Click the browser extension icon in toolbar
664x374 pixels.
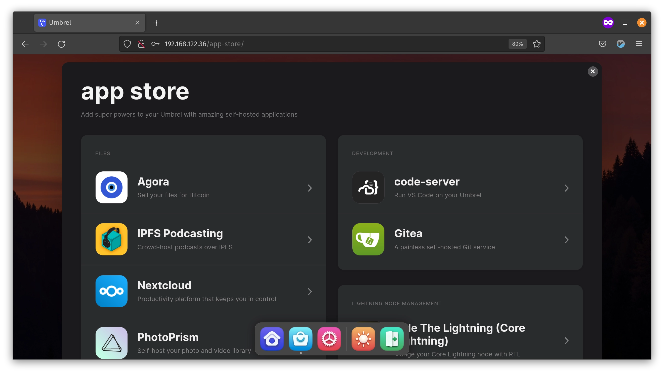point(620,44)
